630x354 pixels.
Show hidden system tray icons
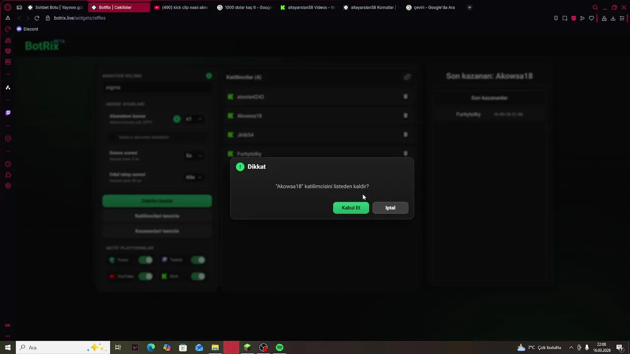(x=571, y=348)
